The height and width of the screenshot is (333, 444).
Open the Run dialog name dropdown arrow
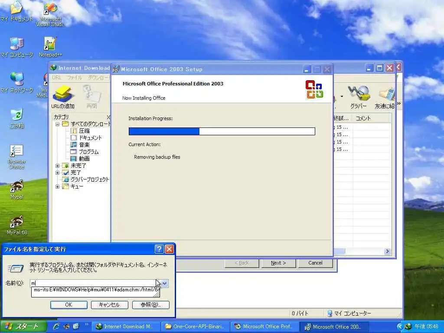(164, 283)
